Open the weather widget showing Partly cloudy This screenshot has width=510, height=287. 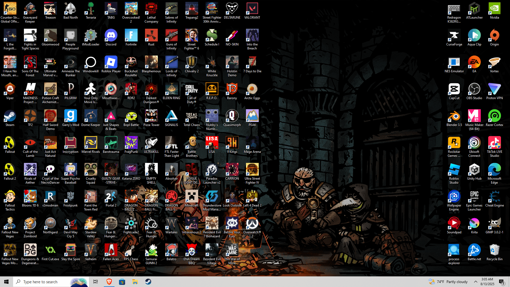pos(448,282)
